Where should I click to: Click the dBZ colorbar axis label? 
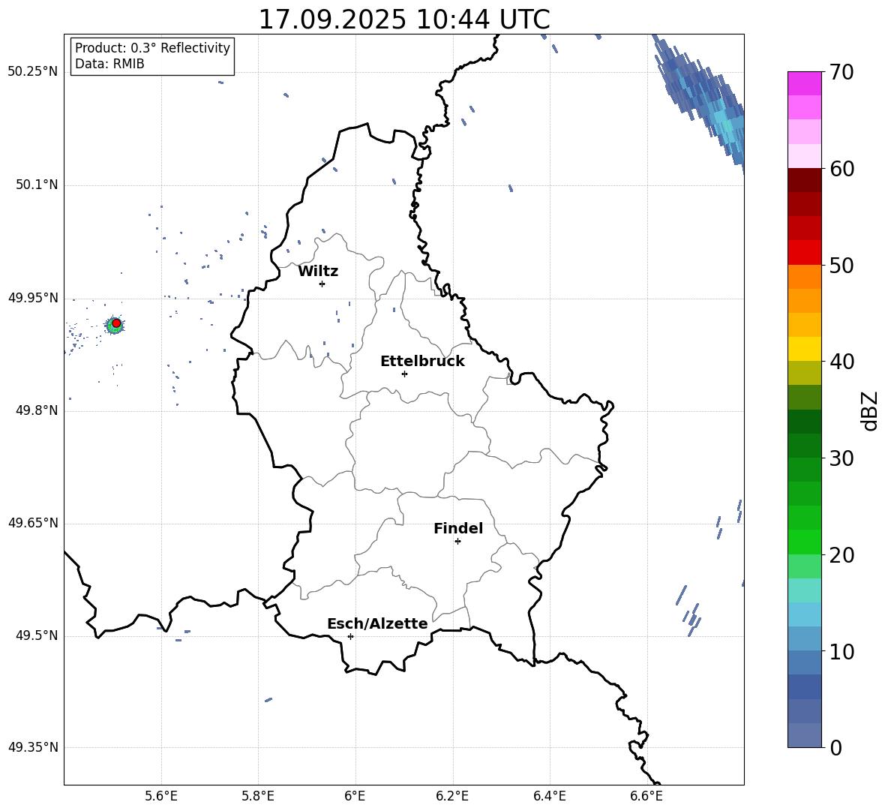coord(871,410)
